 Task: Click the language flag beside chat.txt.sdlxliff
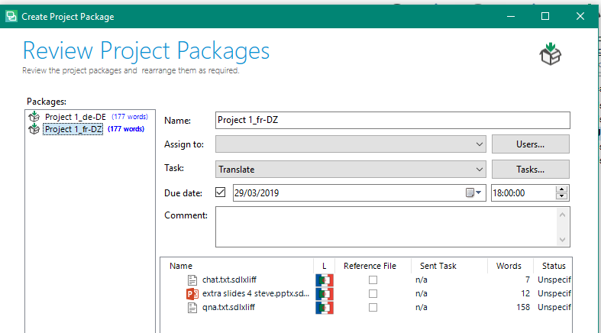click(x=325, y=280)
